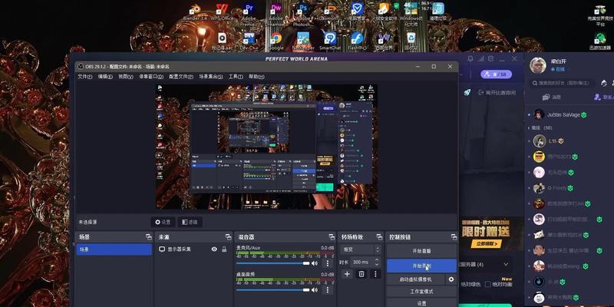This screenshot has width=614, height=307.
Task: Expand the 服务器 (4) dropdown chevron
Action: tap(506, 264)
